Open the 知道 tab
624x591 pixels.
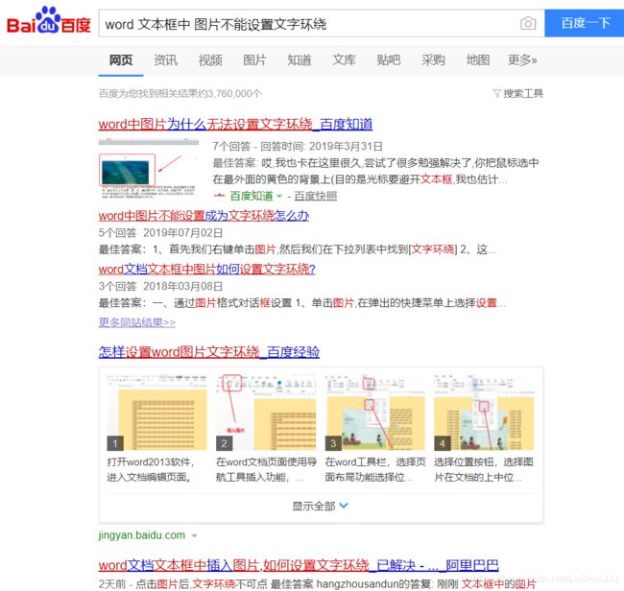(x=300, y=60)
